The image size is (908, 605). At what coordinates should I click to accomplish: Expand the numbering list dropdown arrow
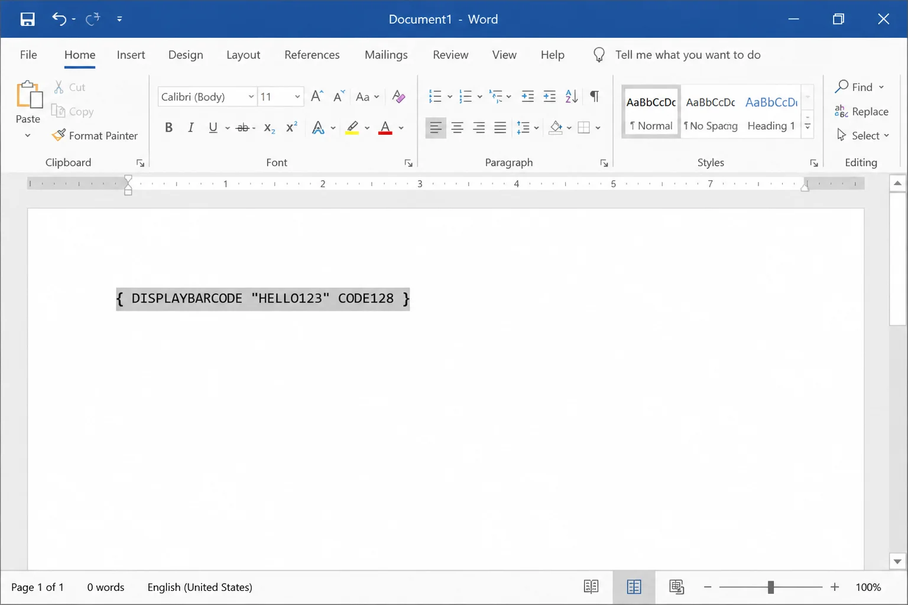479,96
